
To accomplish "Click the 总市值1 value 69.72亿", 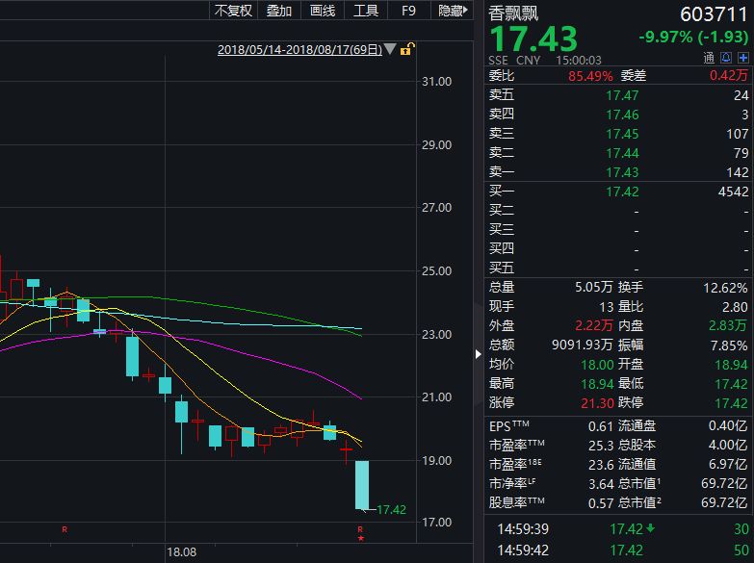I will click(725, 483).
